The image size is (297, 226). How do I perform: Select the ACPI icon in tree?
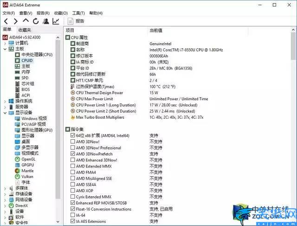17,95
